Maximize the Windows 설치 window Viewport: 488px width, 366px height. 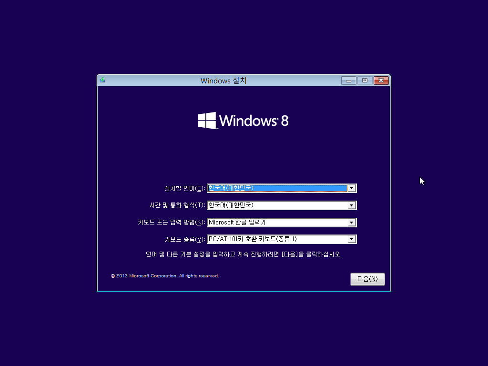(365, 81)
